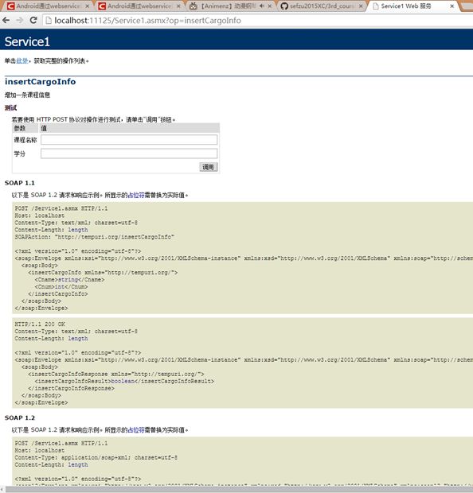Click into the 课程名称 input field
This screenshot has height=493, width=473.
129,140
